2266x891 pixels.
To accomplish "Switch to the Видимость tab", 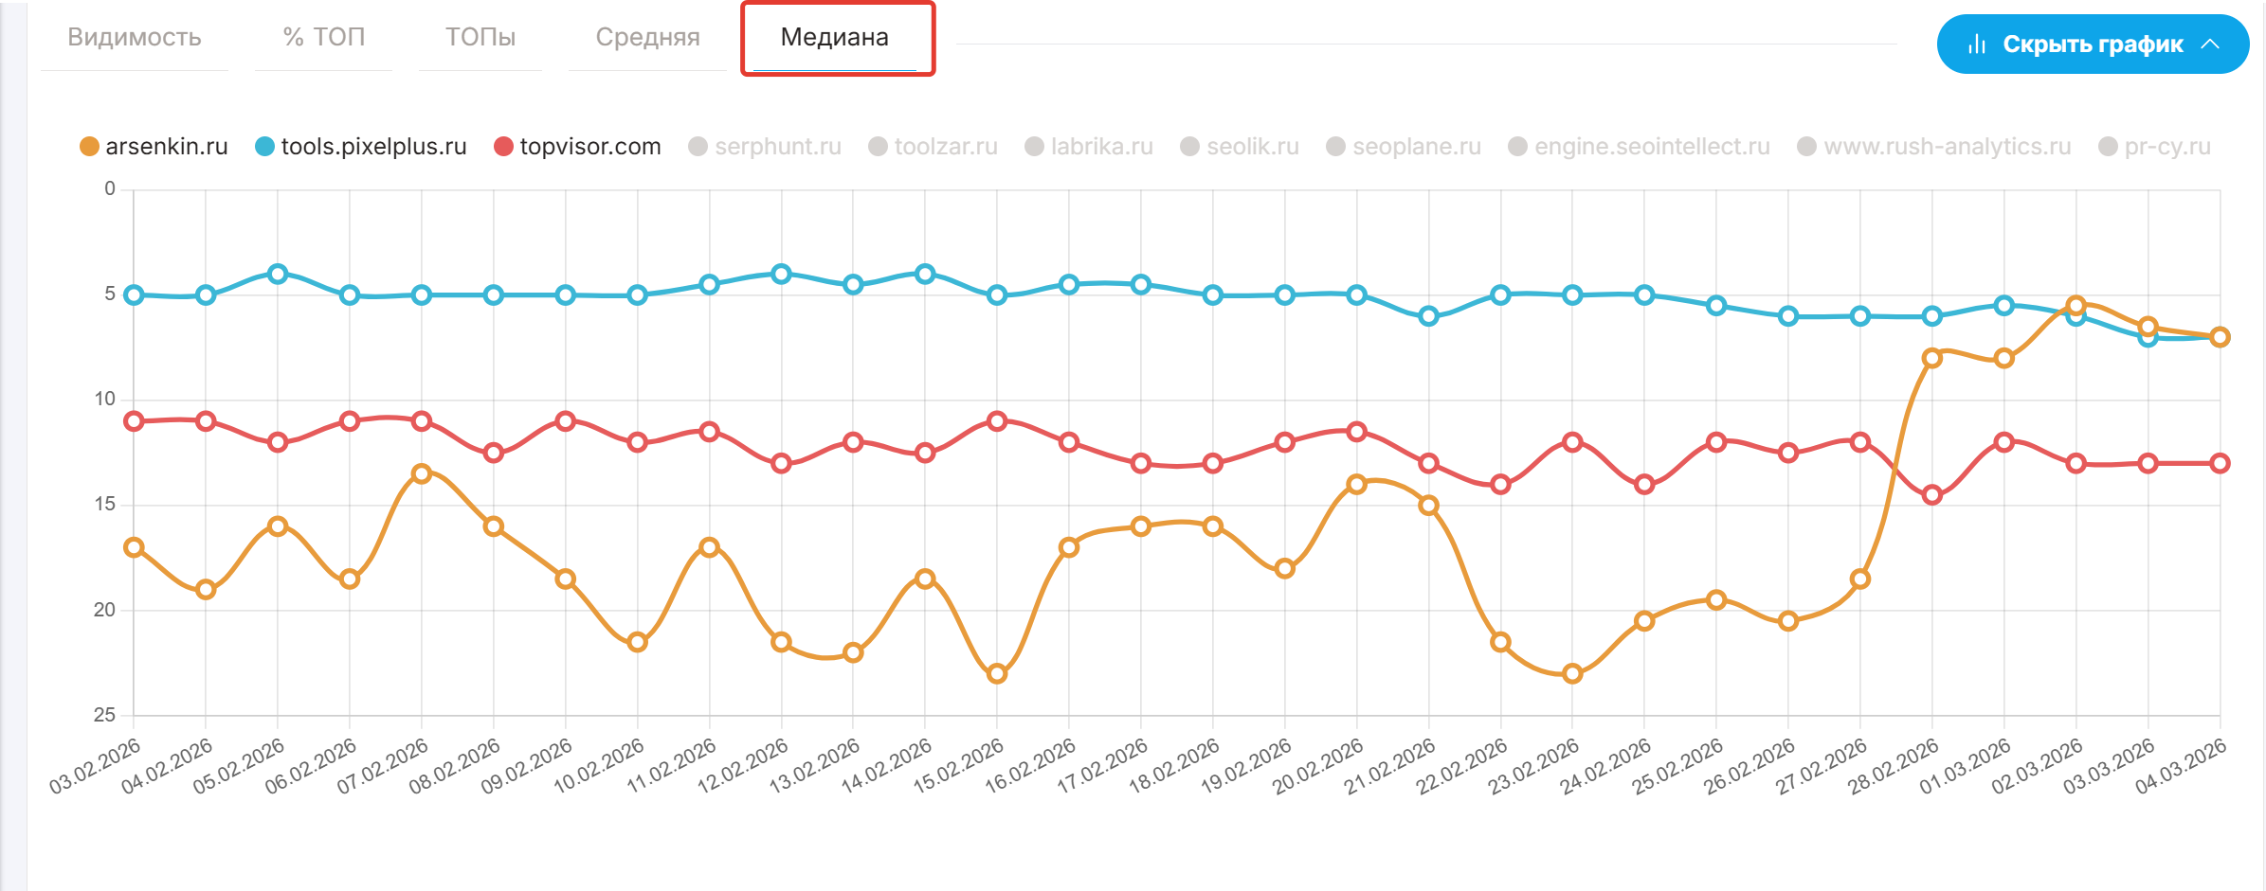I will 135,38.
